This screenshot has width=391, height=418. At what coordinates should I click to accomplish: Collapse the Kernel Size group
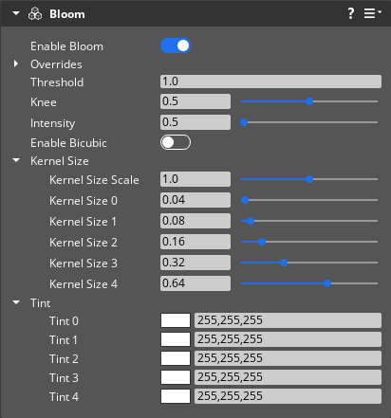click(16, 160)
